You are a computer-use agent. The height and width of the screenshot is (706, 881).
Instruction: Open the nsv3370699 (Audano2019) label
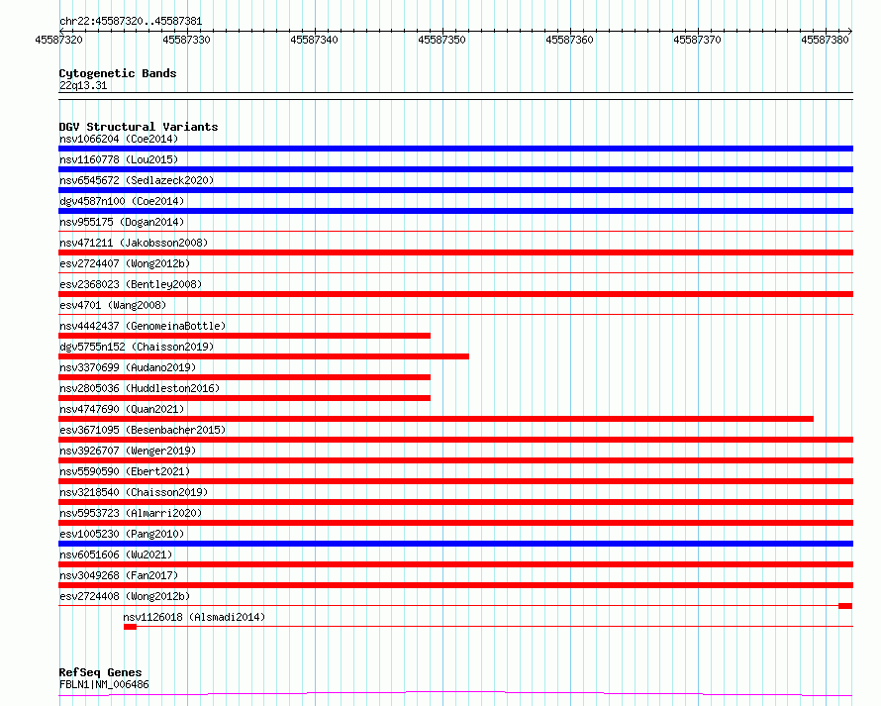tap(128, 367)
